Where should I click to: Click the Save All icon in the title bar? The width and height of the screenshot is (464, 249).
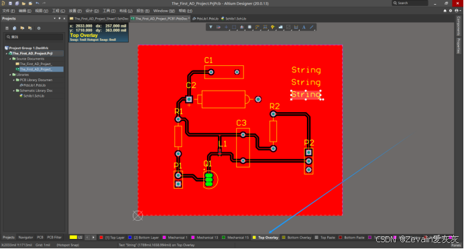17,3
